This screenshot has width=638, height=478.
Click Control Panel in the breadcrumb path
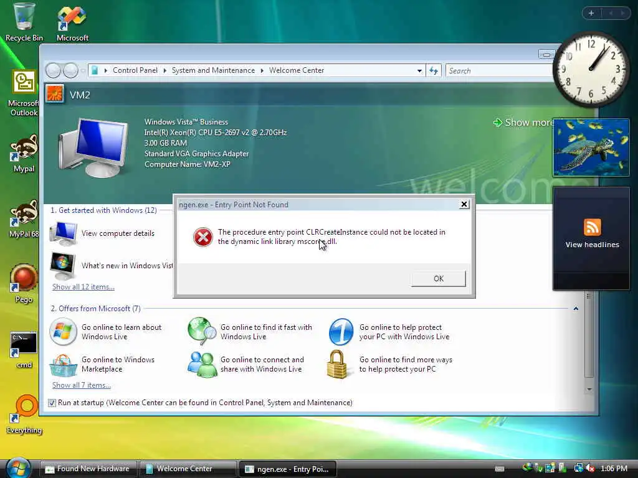click(x=135, y=70)
